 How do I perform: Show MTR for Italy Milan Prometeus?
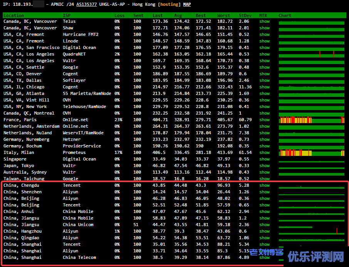click(264, 153)
